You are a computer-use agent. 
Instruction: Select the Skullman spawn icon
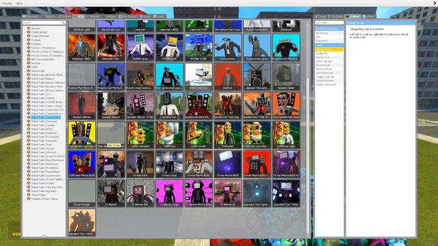(x=228, y=77)
